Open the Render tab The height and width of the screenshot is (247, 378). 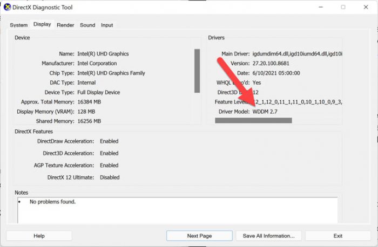coord(65,25)
